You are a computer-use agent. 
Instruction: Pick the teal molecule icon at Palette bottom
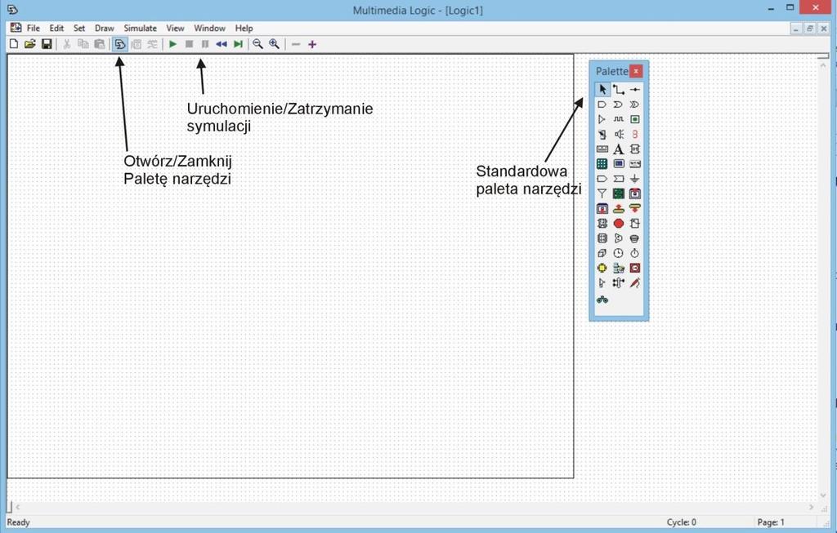click(602, 300)
